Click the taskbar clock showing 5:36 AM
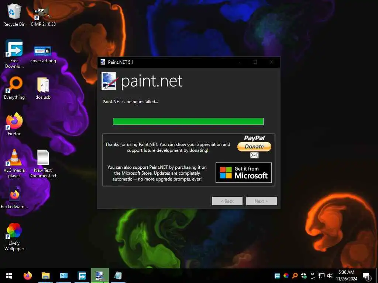Viewport: 378px width, 283px height. point(346,276)
